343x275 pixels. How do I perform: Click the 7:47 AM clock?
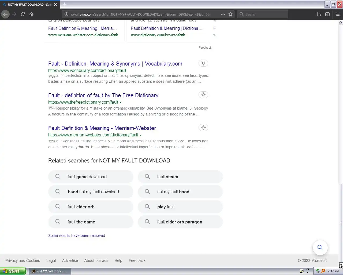333,271
